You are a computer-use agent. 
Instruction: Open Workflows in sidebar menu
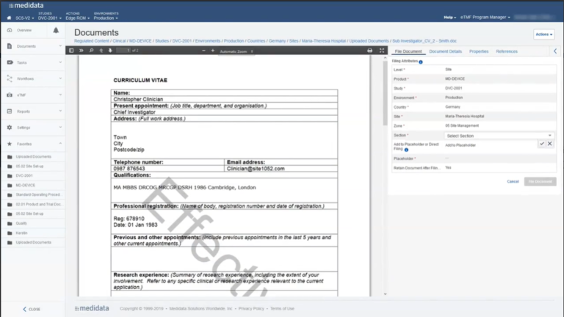(25, 79)
